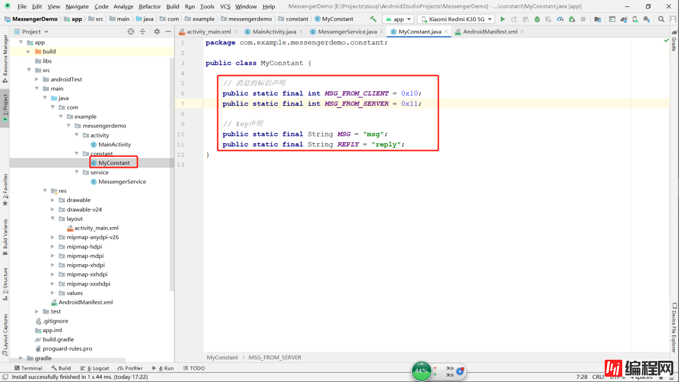Expand the test folder
Image resolution: width=679 pixels, height=382 pixels.
(x=37, y=311)
